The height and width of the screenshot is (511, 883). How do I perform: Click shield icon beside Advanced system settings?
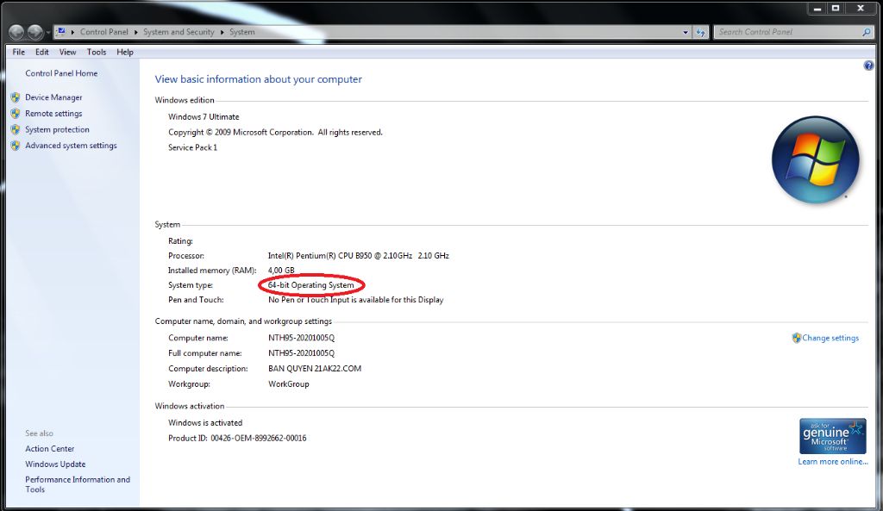click(16, 145)
